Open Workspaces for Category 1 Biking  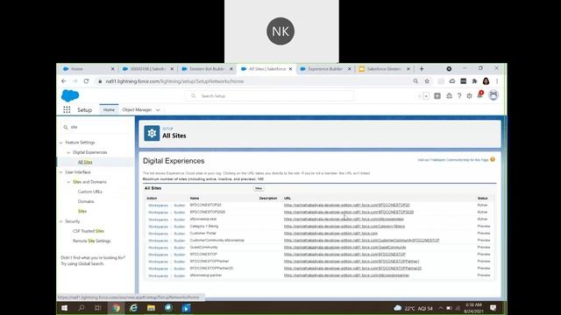pyautogui.click(x=158, y=227)
